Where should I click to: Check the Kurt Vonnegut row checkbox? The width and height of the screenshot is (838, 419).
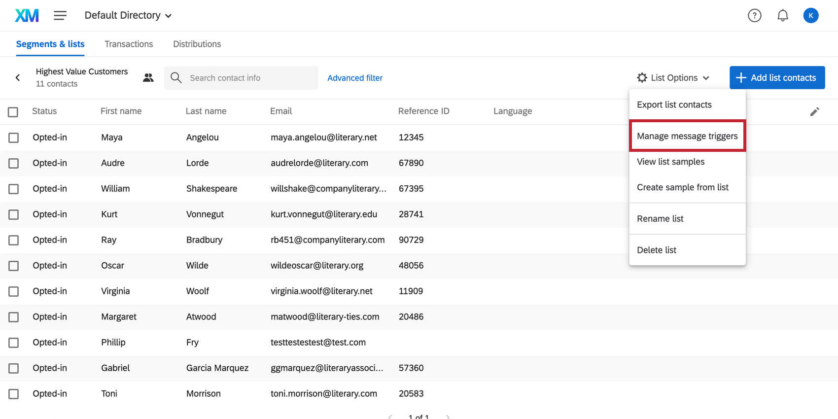pyautogui.click(x=13, y=214)
